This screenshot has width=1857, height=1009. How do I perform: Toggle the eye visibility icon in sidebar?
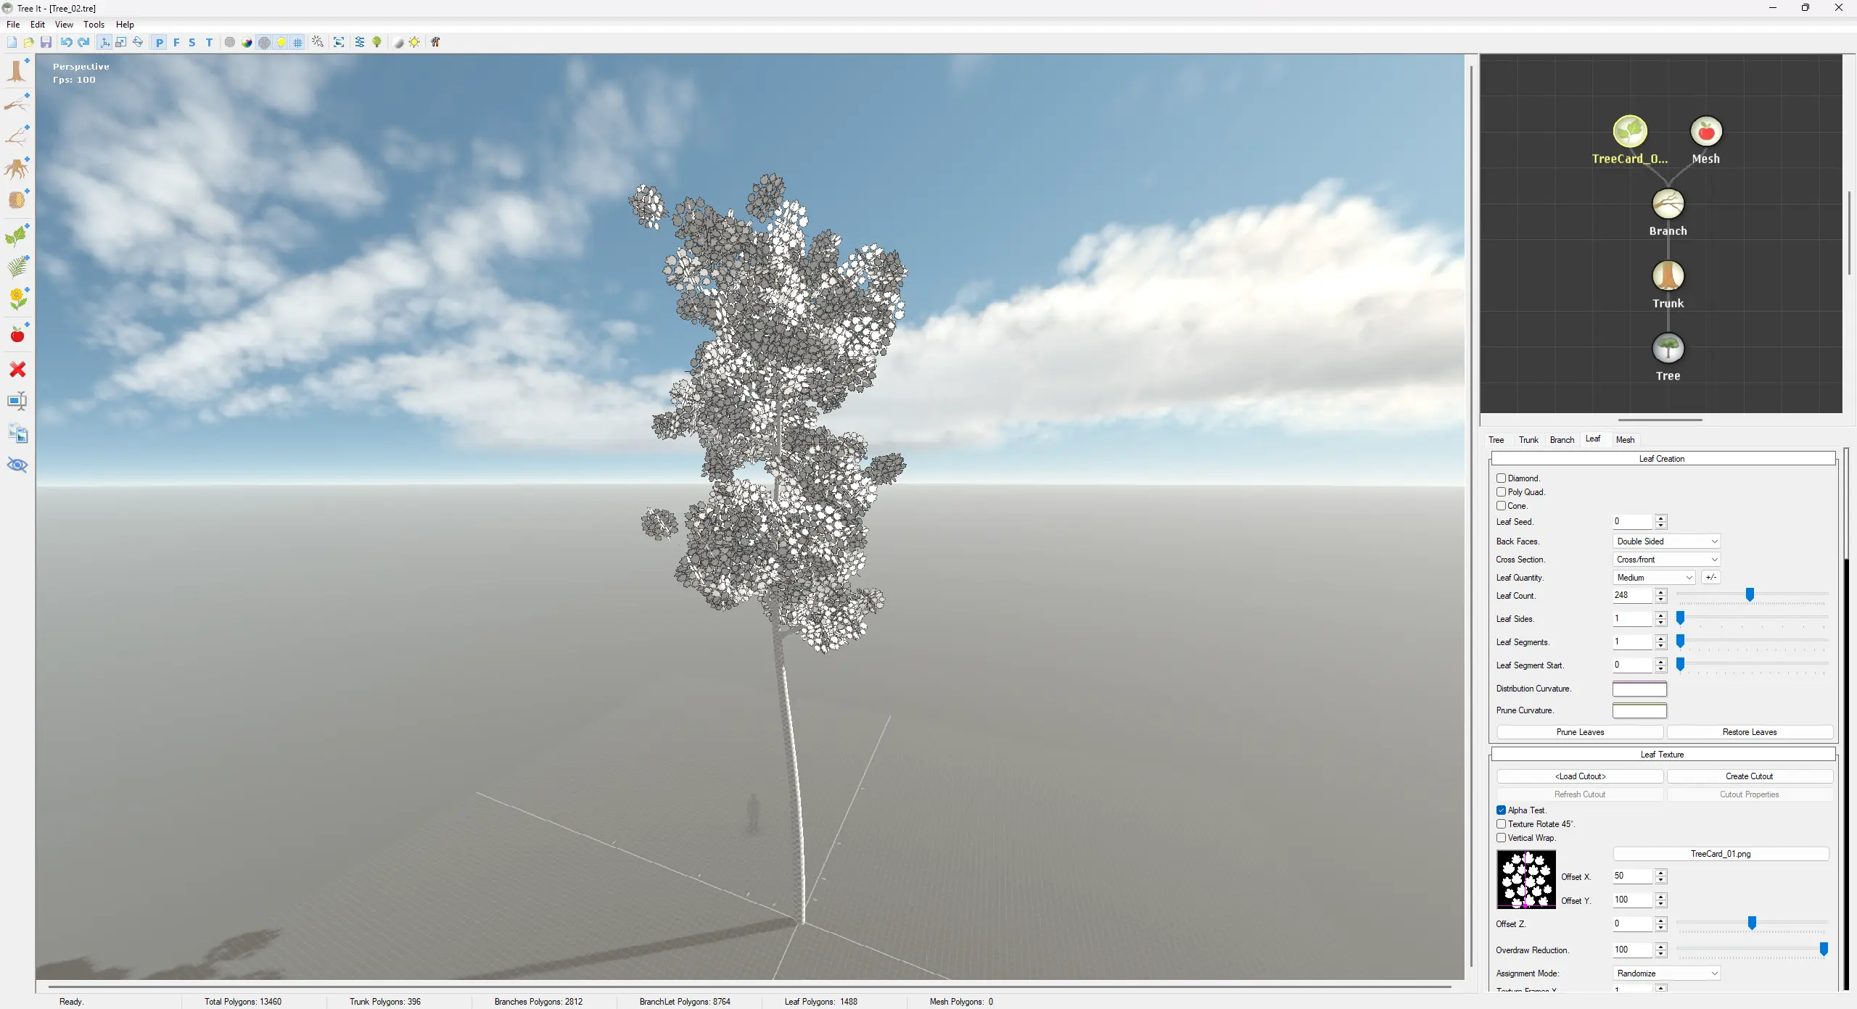coord(17,465)
